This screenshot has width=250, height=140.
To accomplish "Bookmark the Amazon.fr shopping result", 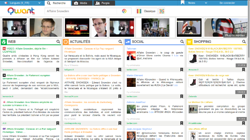I will (x=243, y=70).
